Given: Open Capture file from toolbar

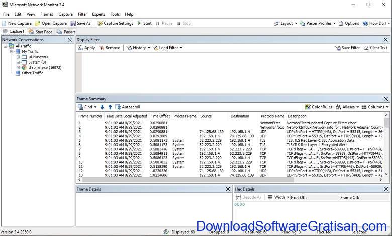Looking at the screenshot, I should [51, 23].
